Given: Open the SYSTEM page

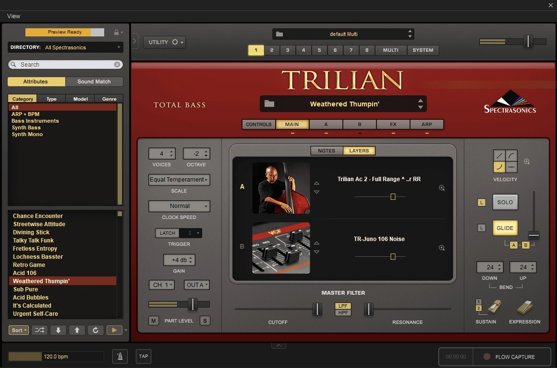Looking at the screenshot, I should 423,50.
